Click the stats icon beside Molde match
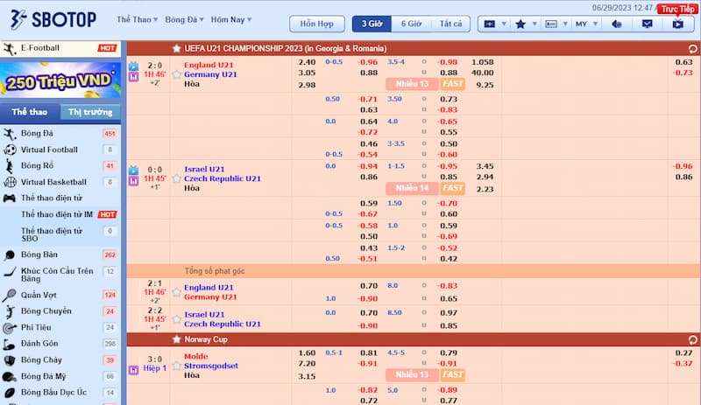The width and height of the screenshot is (701, 405). tap(133, 369)
